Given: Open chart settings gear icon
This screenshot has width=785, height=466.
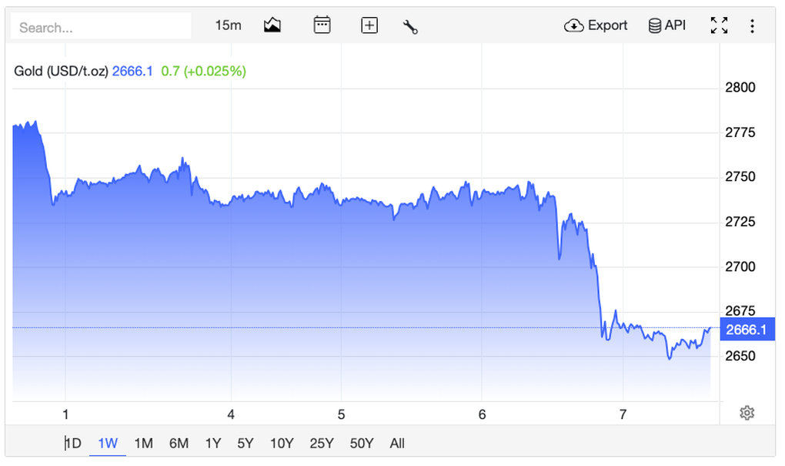Looking at the screenshot, I should 746,413.
